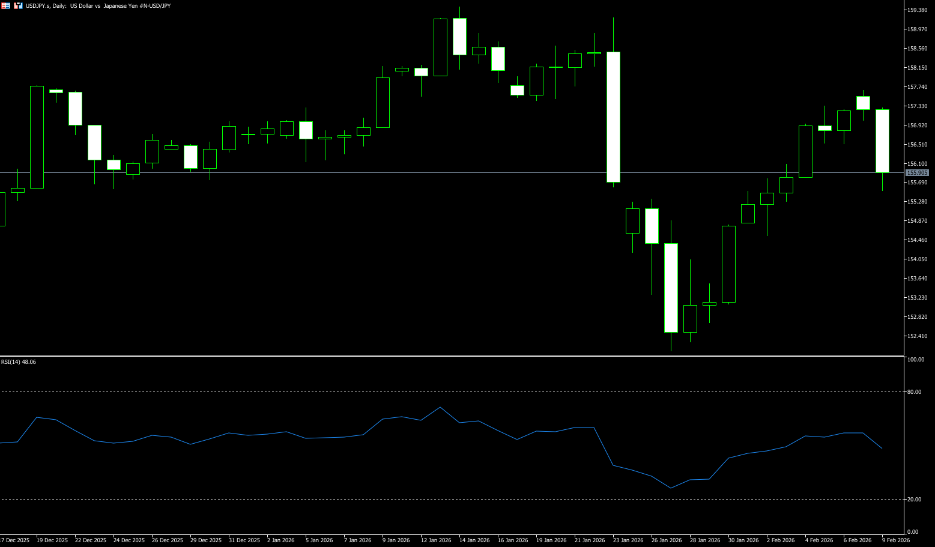Select the tall bullish candle on 19 Dec 2025

tap(37, 137)
